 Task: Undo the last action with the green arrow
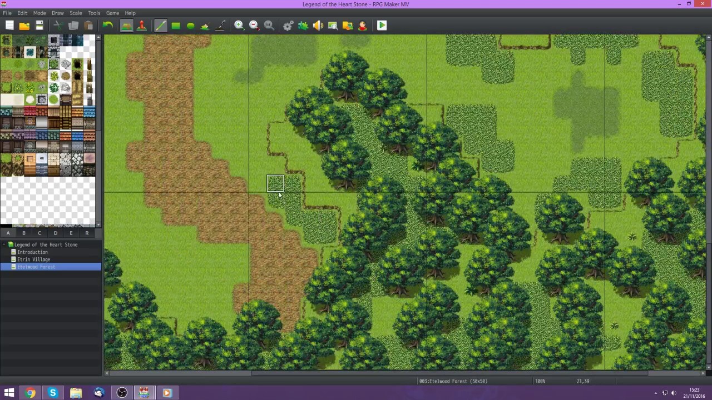click(107, 26)
